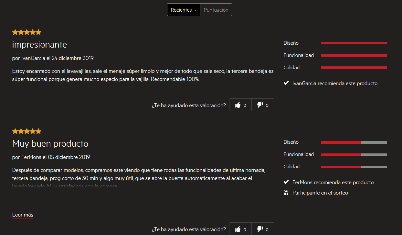Image resolution: width=402 pixels, height=235 pixels.
Task: Sort reviews by Puntuación
Action: pos(216,10)
